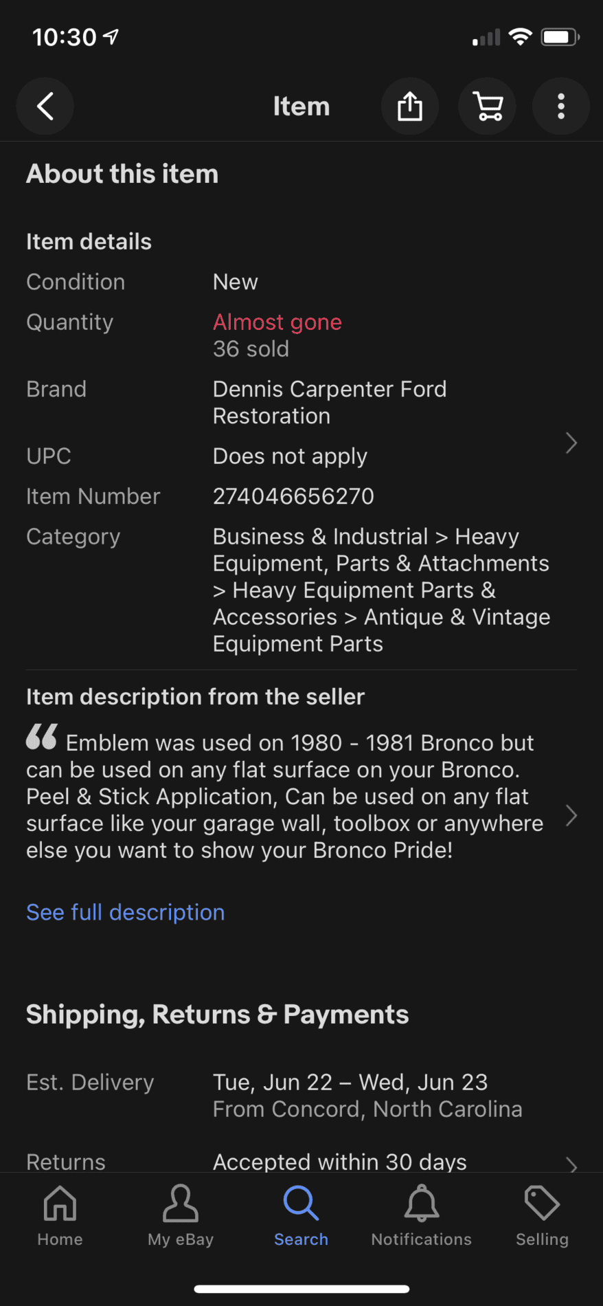The image size is (603, 1306).
Task: Open the three-dot more options menu
Action: [x=561, y=107]
